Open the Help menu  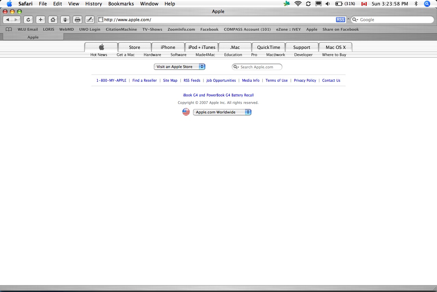[x=170, y=4]
